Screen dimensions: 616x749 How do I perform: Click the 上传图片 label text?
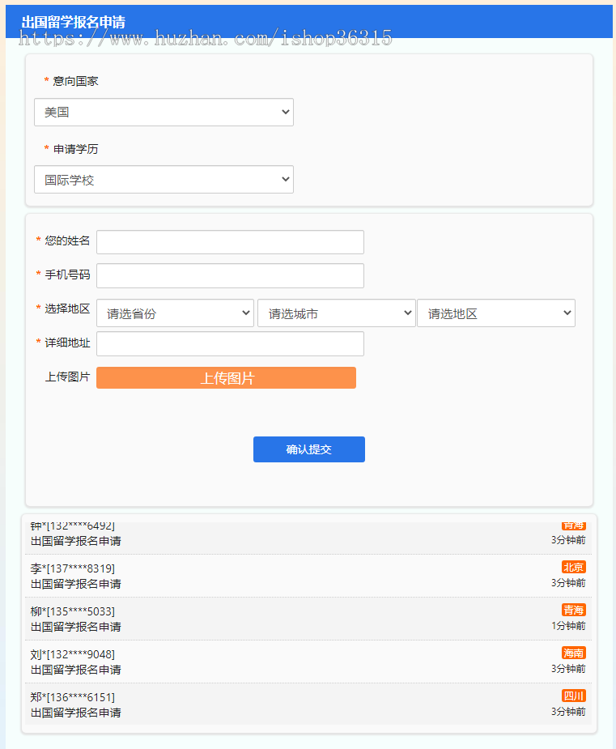[x=67, y=377]
